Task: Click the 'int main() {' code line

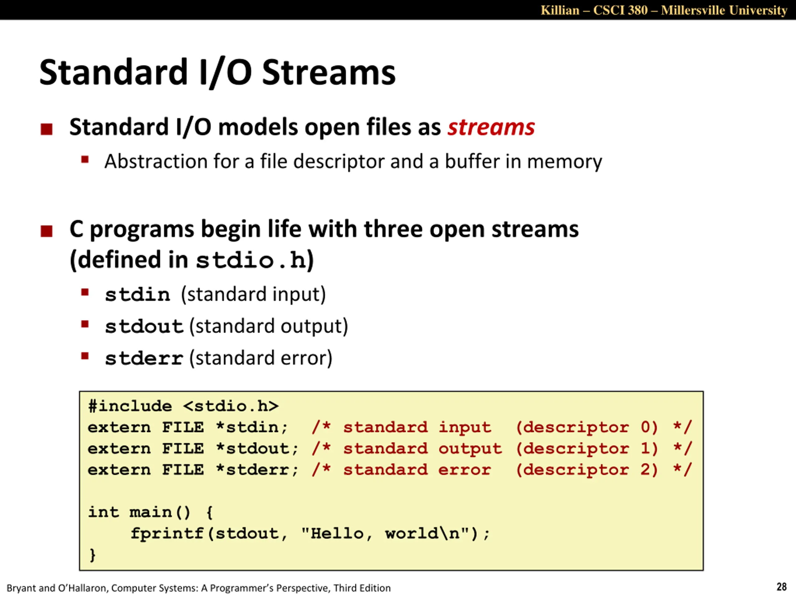Action: pyautogui.click(x=151, y=512)
